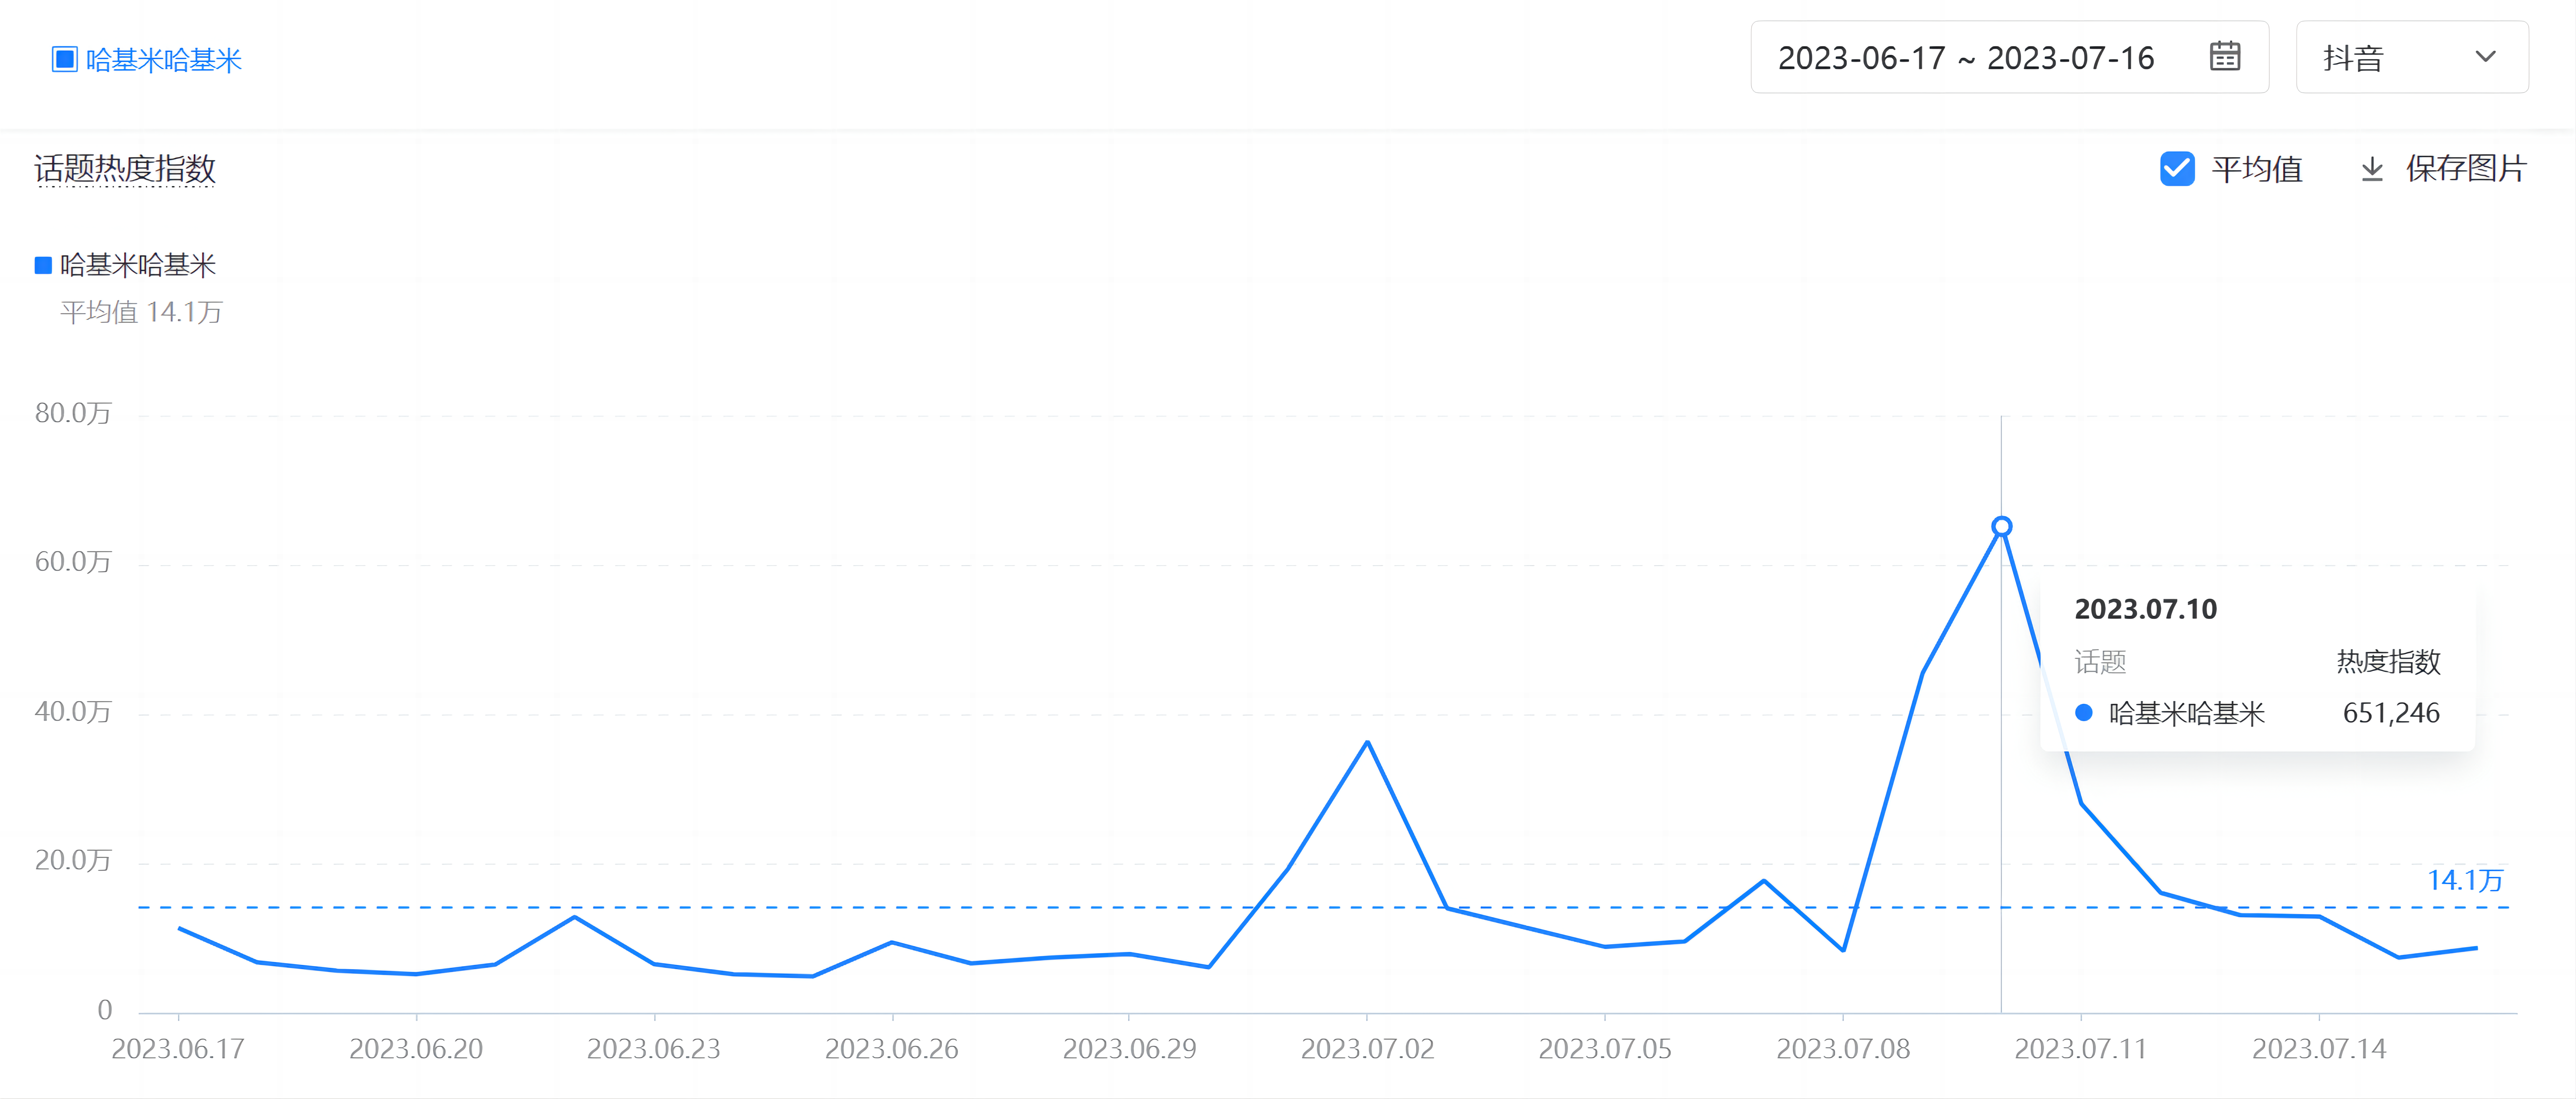Click the 14.1万 average line label
2576x1099 pixels.
(2465, 880)
